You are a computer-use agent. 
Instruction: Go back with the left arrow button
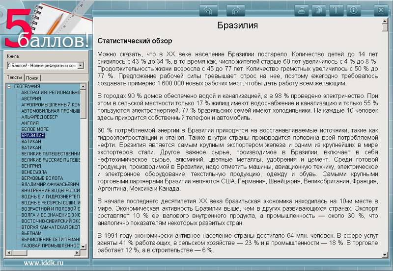pos(208,10)
